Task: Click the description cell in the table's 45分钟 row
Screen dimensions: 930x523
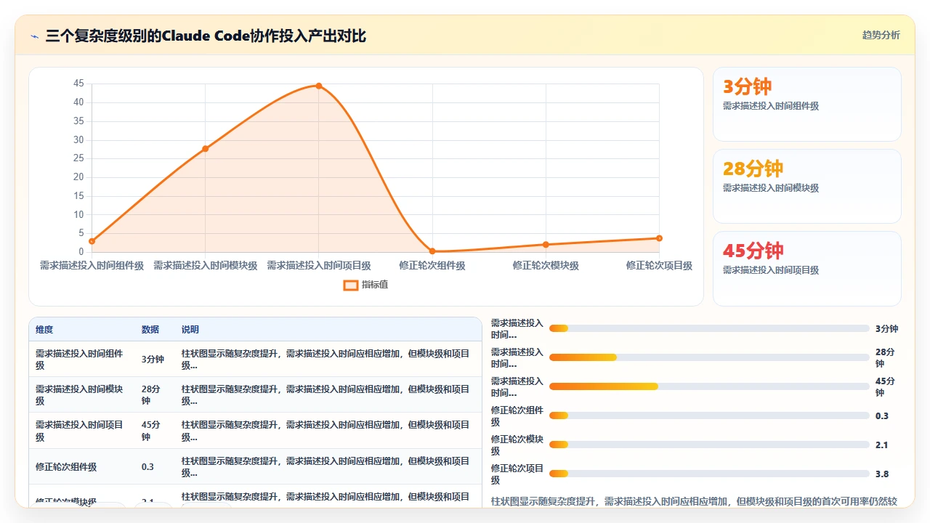Action: [x=326, y=431]
